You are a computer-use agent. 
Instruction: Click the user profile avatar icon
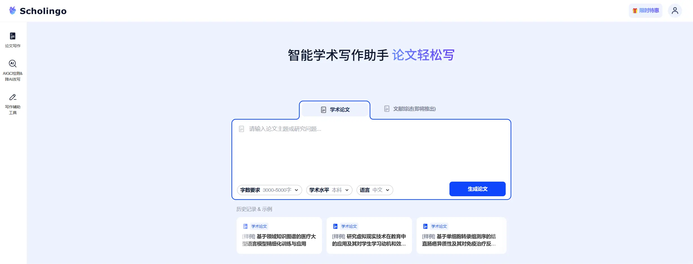pyautogui.click(x=675, y=11)
